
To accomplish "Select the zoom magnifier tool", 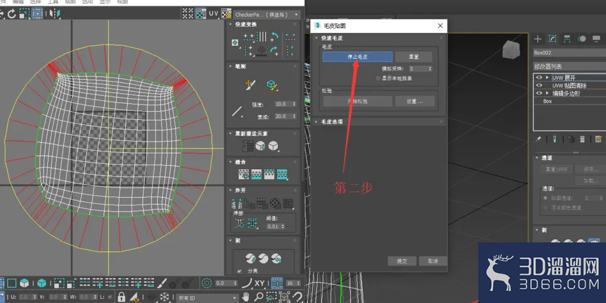I will coord(259,297).
